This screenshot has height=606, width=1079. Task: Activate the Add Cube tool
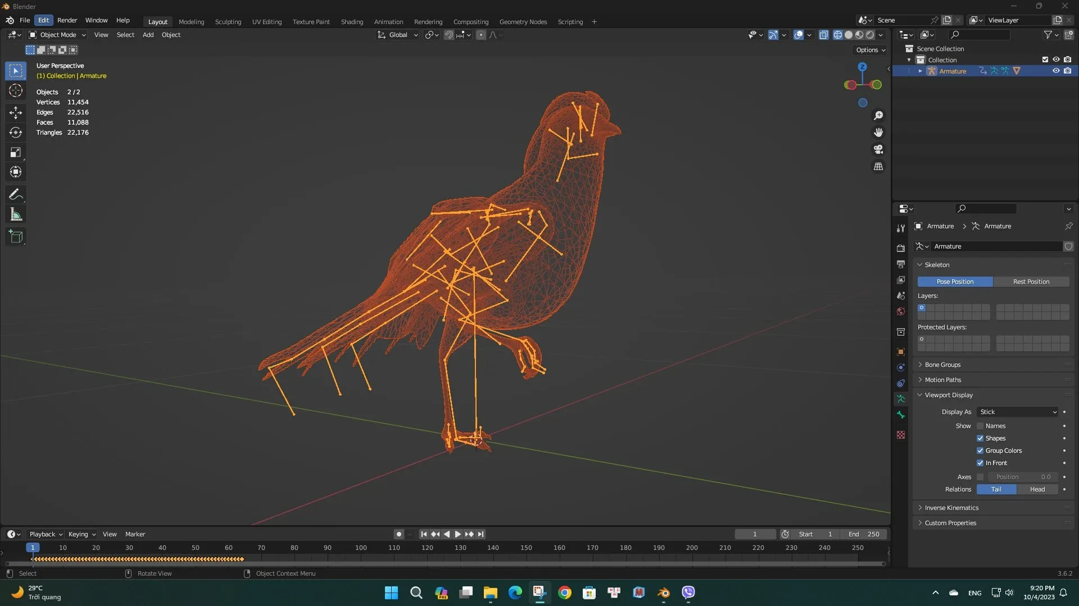(x=16, y=237)
